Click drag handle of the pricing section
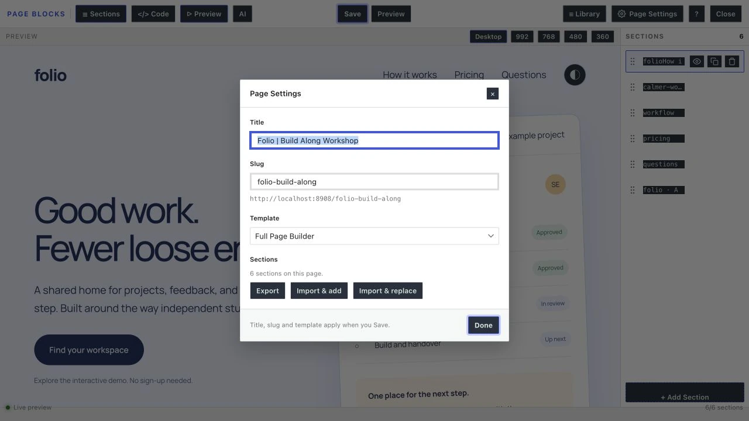The height and width of the screenshot is (421, 749). click(x=633, y=139)
